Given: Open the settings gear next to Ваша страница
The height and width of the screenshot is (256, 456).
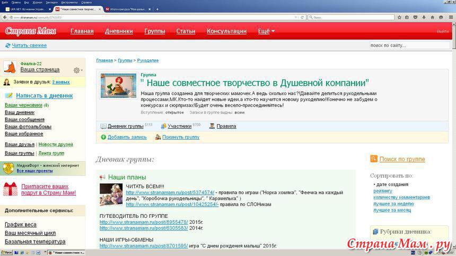Looking at the screenshot, I should coord(77,70).
